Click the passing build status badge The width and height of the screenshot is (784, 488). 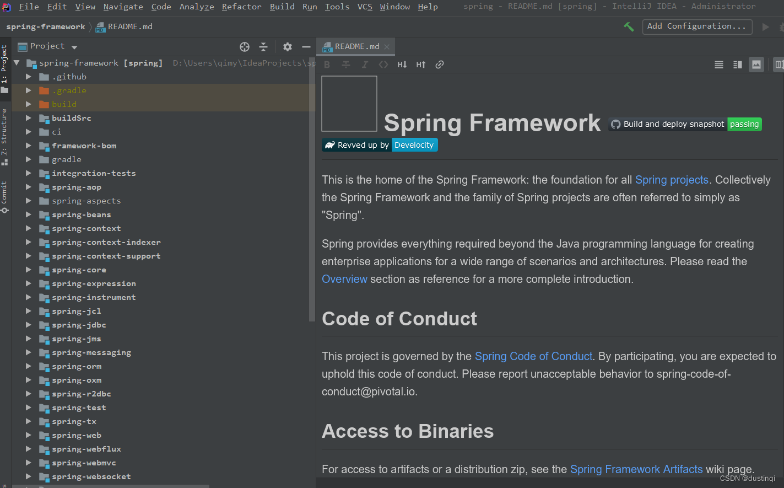pyautogui.click(x=744, y=124)
